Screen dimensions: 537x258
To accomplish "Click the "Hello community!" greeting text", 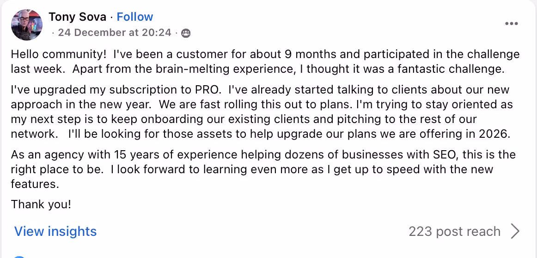I will pyautogui.click(x=58, y=54).
